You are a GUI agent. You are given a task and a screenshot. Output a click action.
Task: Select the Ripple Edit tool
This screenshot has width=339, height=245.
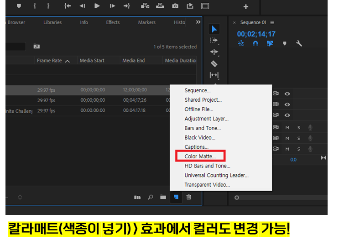click(x=214, y=52)
